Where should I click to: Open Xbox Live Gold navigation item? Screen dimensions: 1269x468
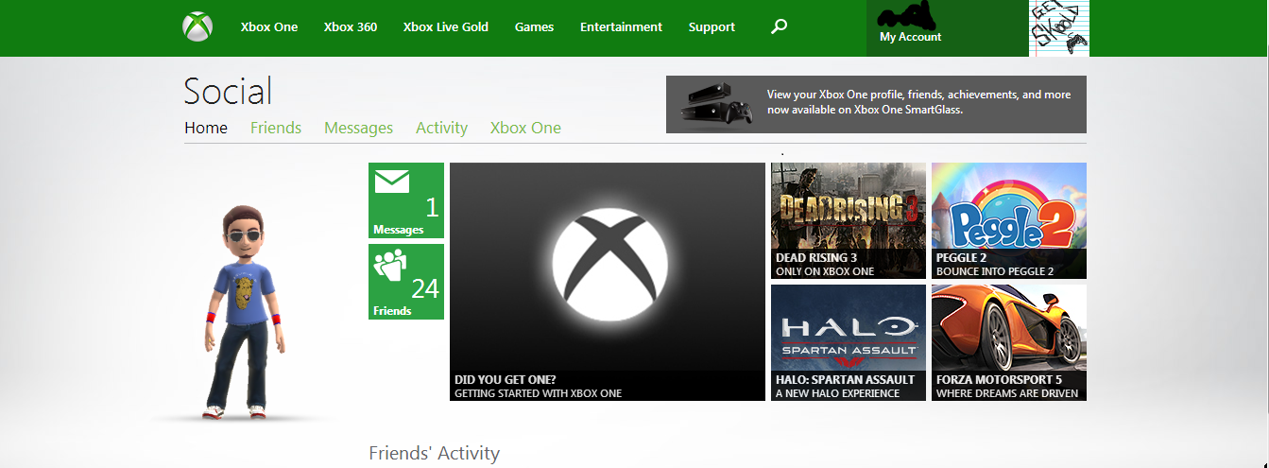(446, 26)
